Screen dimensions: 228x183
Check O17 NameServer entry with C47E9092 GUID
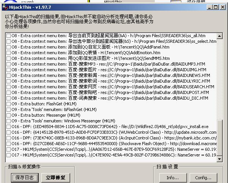coord(8,155)
